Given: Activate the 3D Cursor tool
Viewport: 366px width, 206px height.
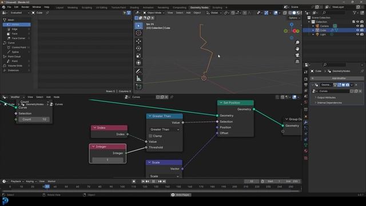Looking at the screenshot, I should 138,33.
